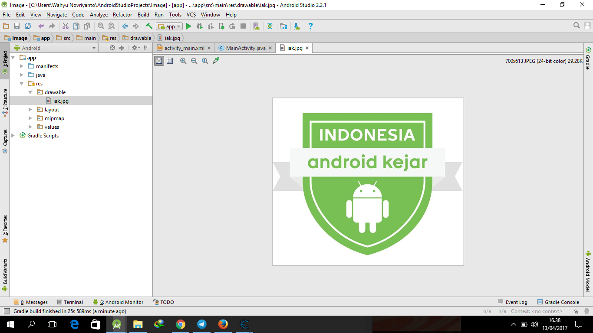Close the iak.jpg editor tab
This screenshot has width=593, height=333.
coord(307,48)
